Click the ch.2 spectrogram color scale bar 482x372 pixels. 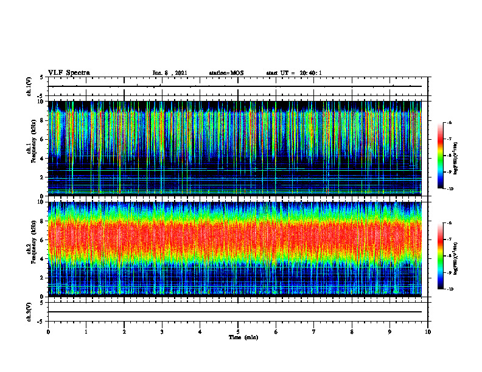(440, 256)
